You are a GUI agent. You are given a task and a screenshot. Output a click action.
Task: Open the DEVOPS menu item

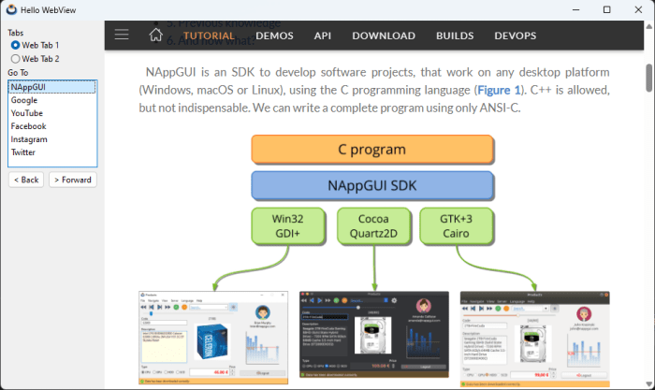(515, 36)
